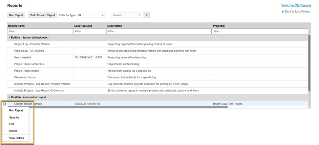The width and height of the screenshot is (319, 145).
Task: Click the vertical scrollbar of the report table
Action: [x=310, y=63]
